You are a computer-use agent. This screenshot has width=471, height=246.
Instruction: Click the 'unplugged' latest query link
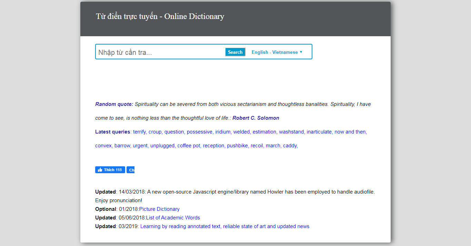[x=162, y=146]
